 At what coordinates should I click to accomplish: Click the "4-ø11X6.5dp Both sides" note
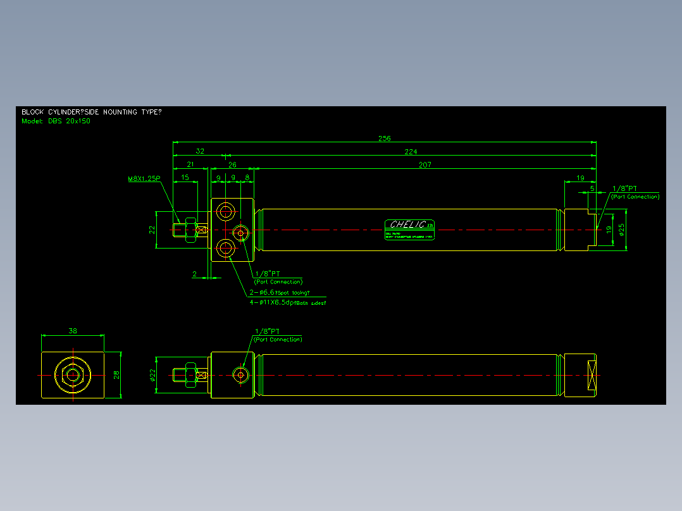tap(287, 303)
